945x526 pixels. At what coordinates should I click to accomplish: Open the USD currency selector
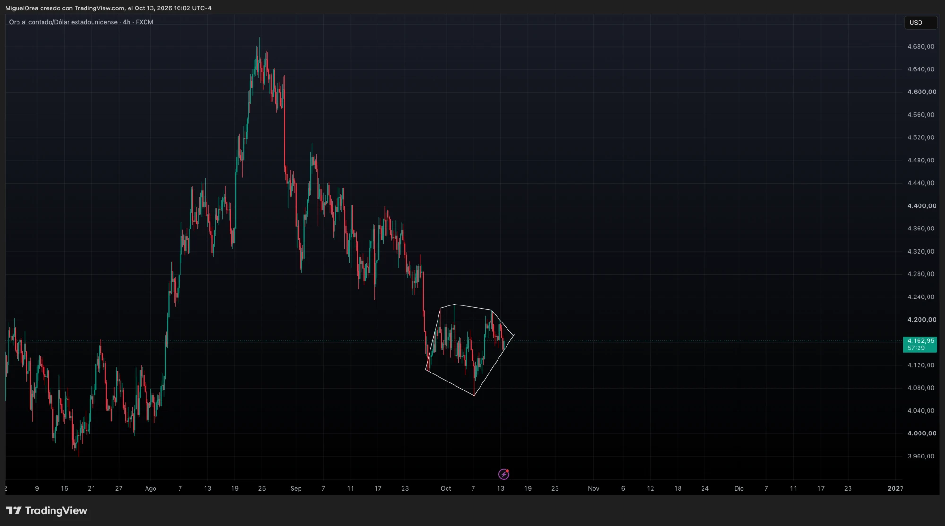coord(920,23)
